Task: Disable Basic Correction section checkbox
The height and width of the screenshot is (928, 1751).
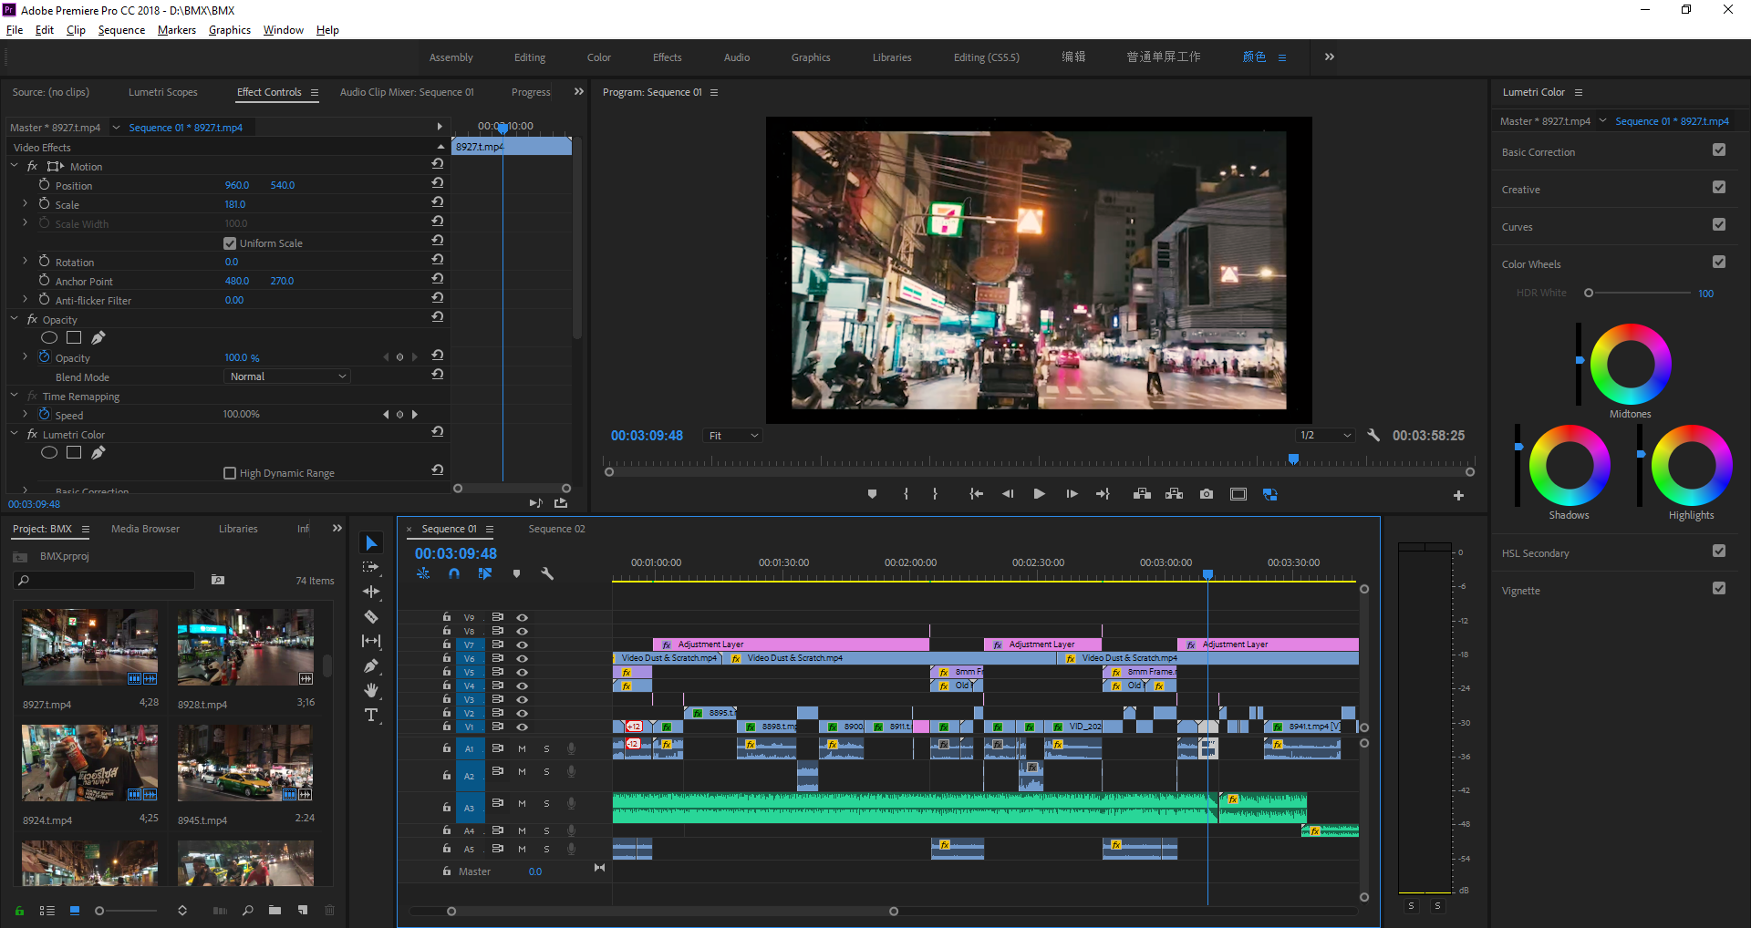Action: [x=1719, y=150]
